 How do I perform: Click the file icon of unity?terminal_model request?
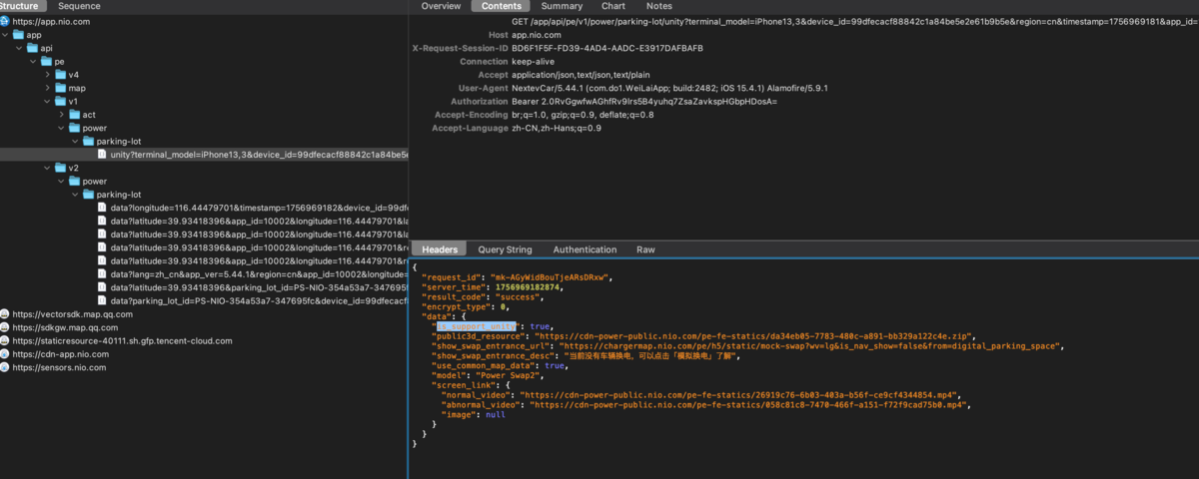point(102,155)
